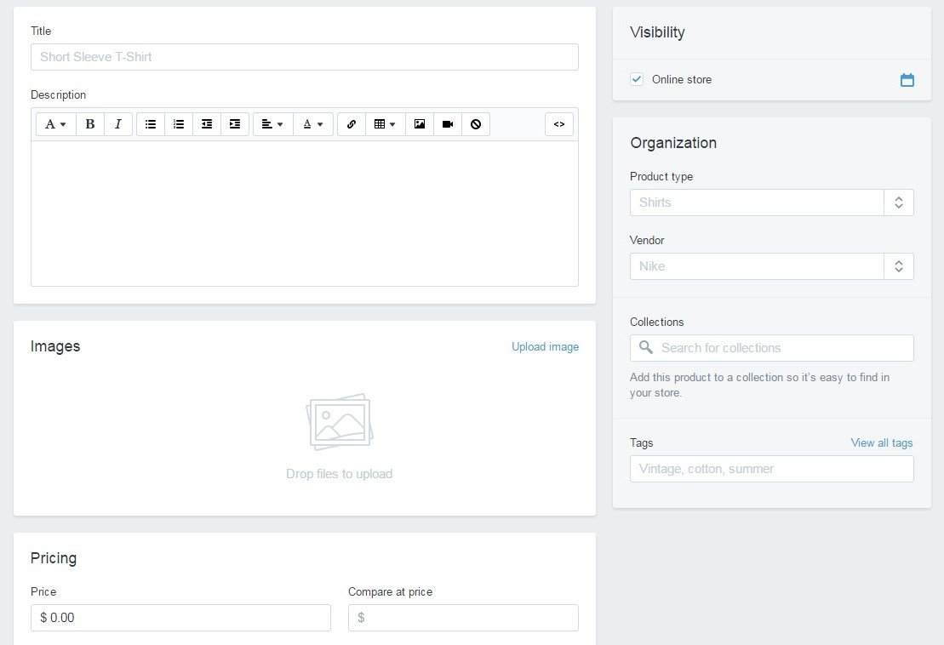
Task: Click the 'Pricing' heading
Action: (54, 558)
